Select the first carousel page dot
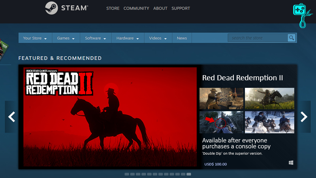Viewport: 316px width, 178px height. click(x=127, y=174)
